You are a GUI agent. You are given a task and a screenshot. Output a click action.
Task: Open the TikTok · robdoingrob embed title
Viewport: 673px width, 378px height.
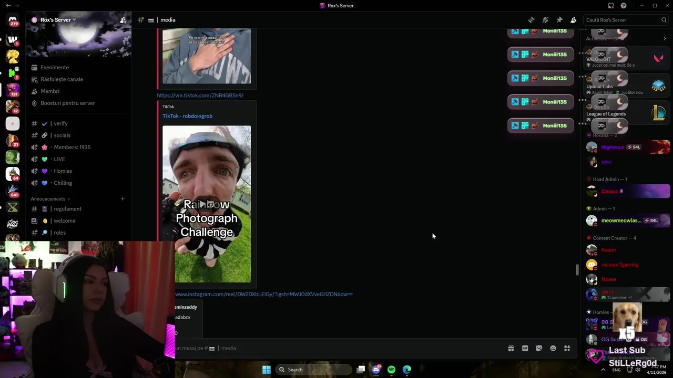187,116
